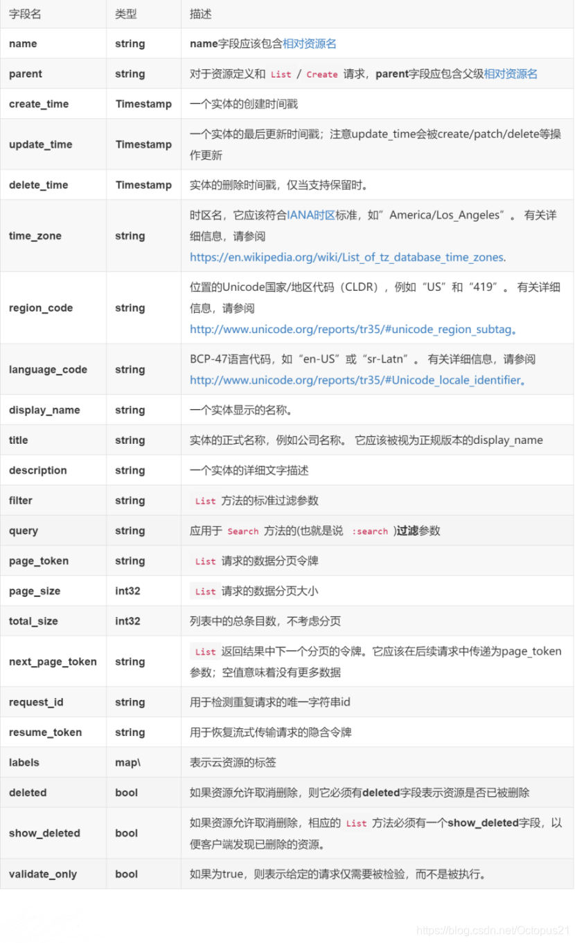Image resolution: width=575 pixels, height=943 pixels.
Task: Click the List code tag in next_page_token description
Action: point(206,652)
